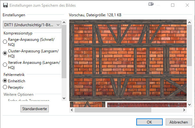This screenshot has height=128, width=195.
Task: Click the Kompressionstyp section label
Action: (x=18, y=33)
